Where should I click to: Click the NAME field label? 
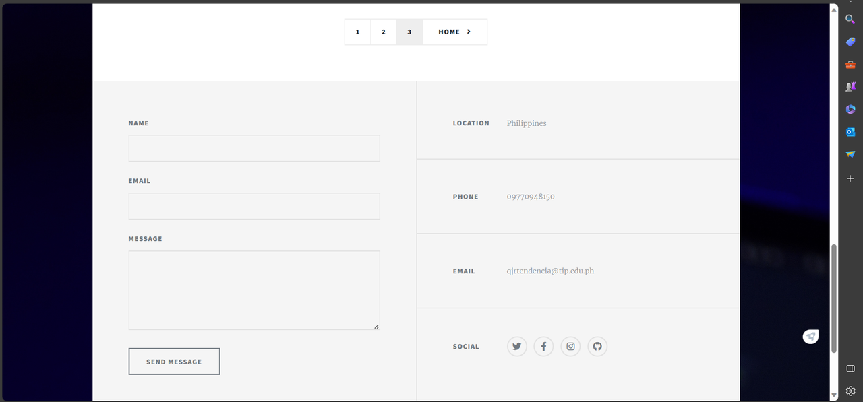(x=139, y=123)
